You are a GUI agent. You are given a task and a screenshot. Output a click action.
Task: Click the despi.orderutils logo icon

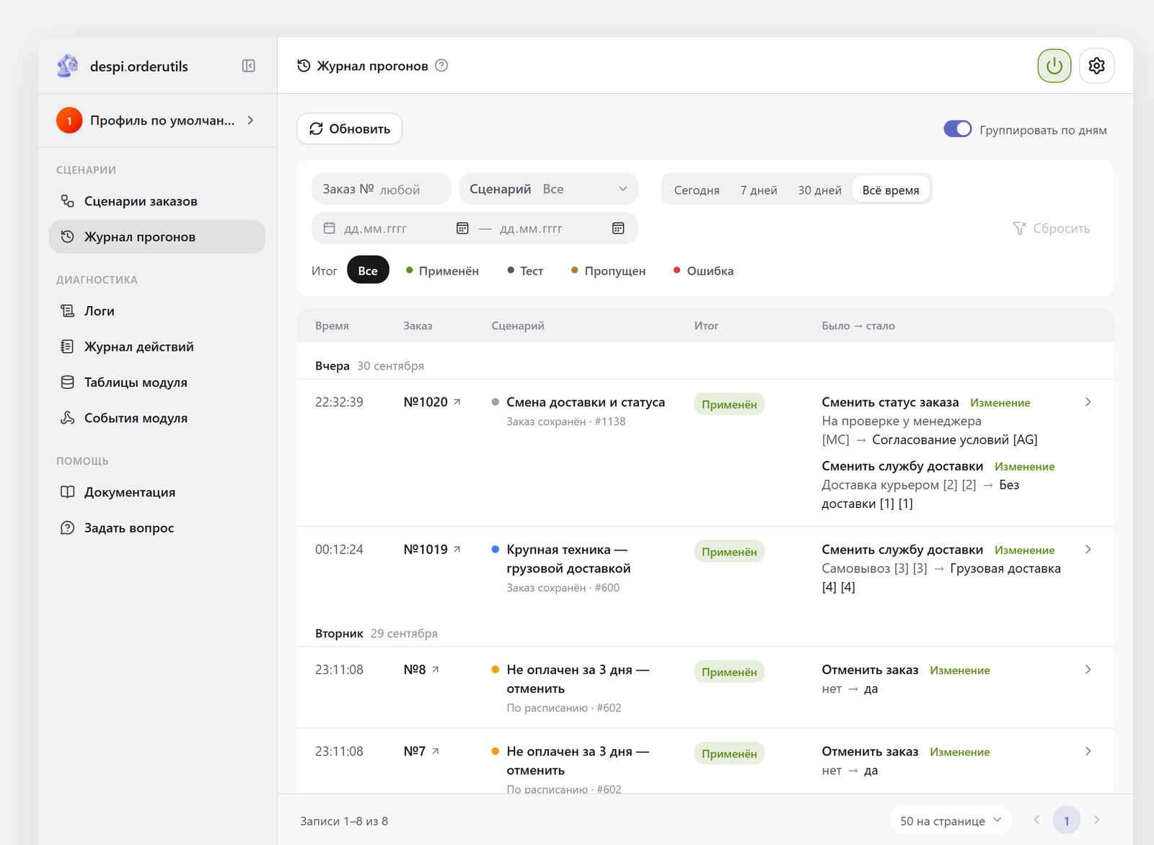tap(68, 66)
